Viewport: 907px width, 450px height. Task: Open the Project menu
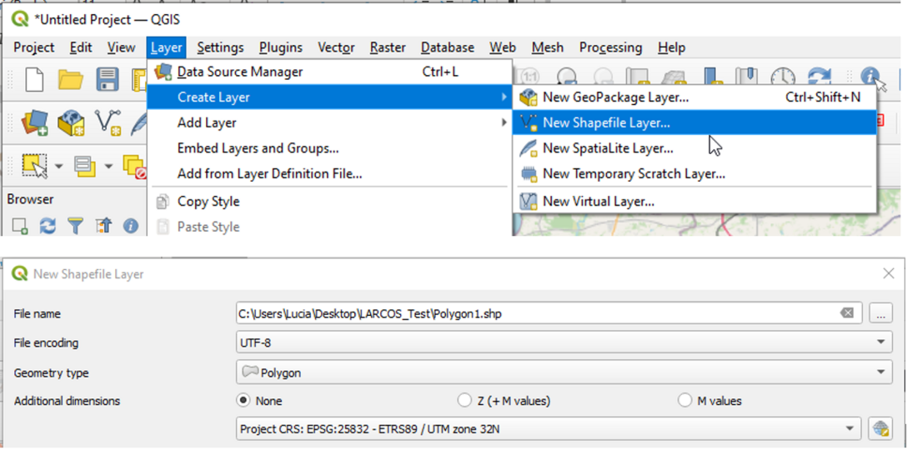coord(33,47)
